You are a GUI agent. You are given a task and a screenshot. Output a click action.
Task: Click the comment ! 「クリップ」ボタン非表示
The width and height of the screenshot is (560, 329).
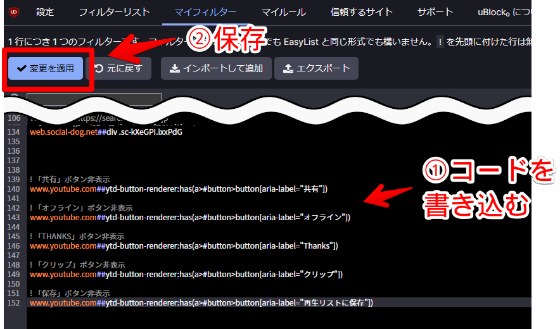(77, 265)
